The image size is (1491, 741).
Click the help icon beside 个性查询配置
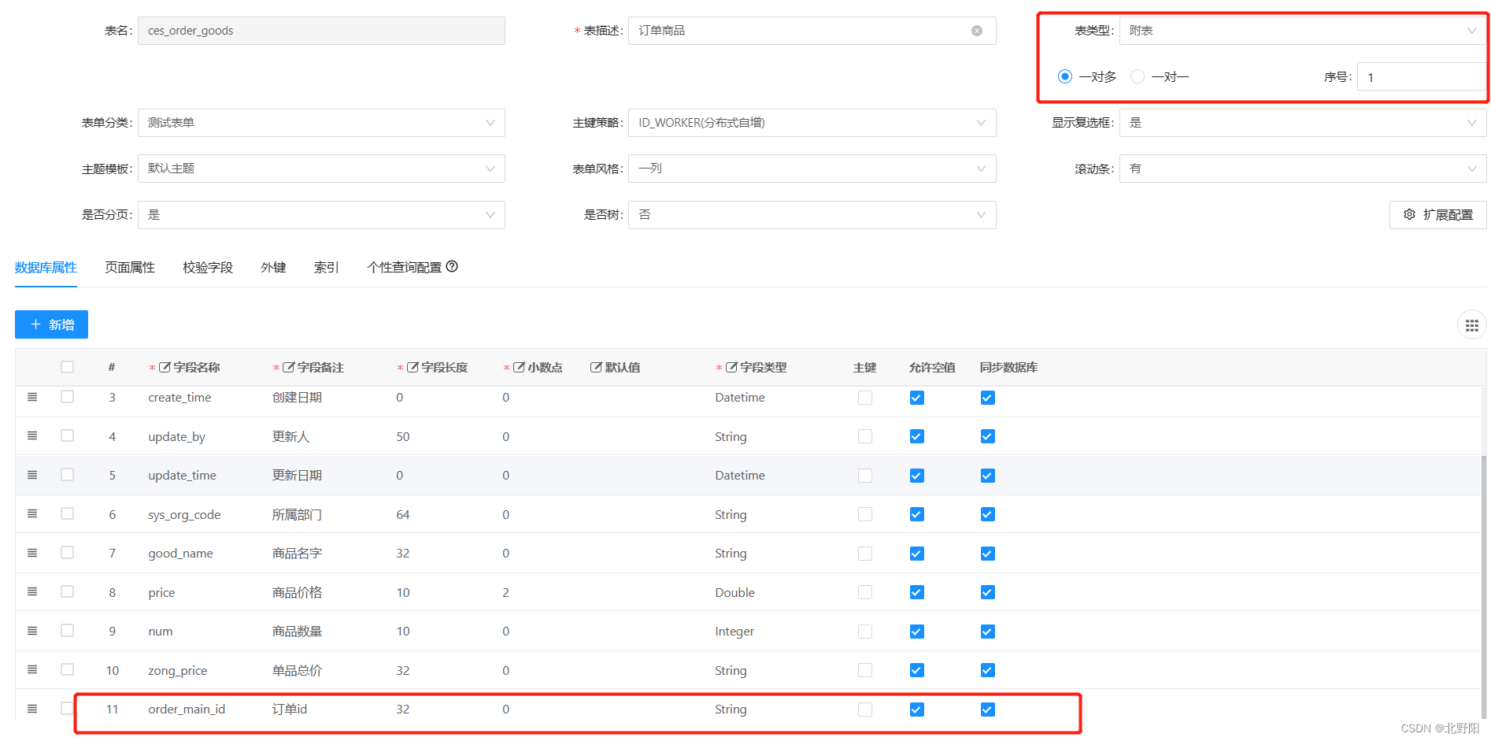(451, 267)
